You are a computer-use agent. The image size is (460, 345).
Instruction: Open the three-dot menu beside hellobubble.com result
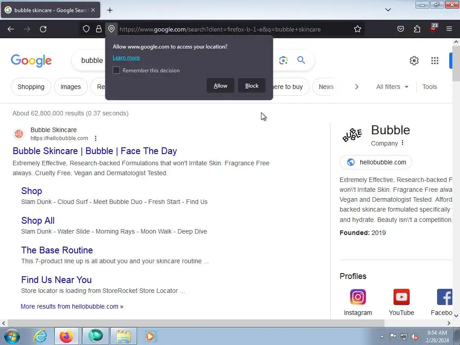pyautogui.click(x=96, y=138)
